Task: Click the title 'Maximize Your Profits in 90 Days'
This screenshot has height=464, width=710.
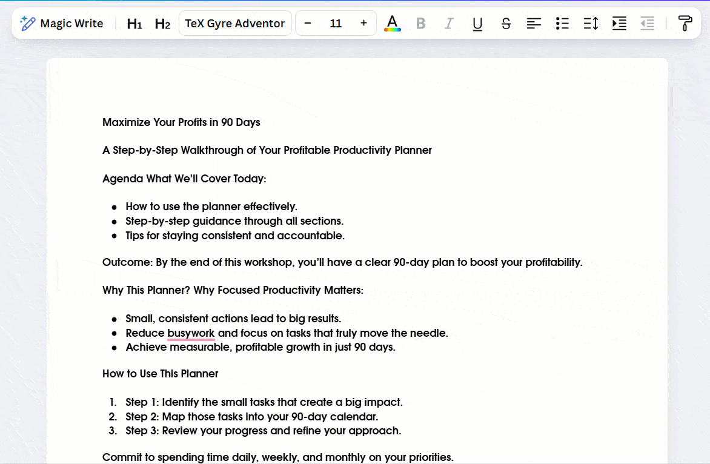Action: [x=181, y=122]
